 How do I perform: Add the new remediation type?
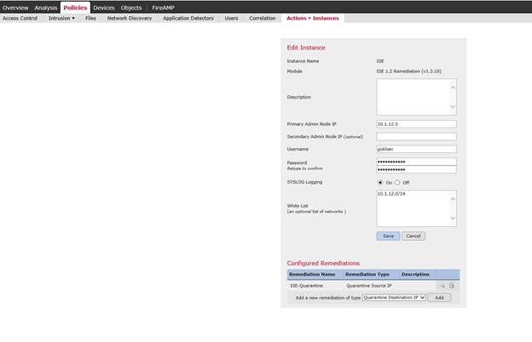[439, 298]
